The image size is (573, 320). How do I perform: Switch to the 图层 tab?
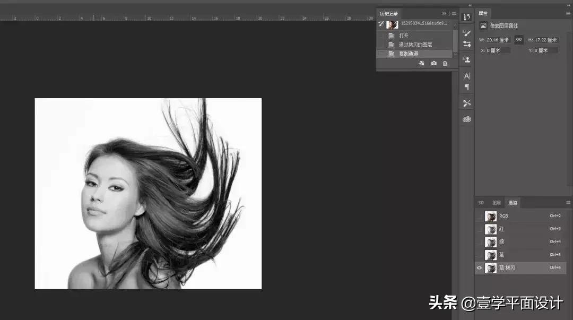[x=497, y=203]
